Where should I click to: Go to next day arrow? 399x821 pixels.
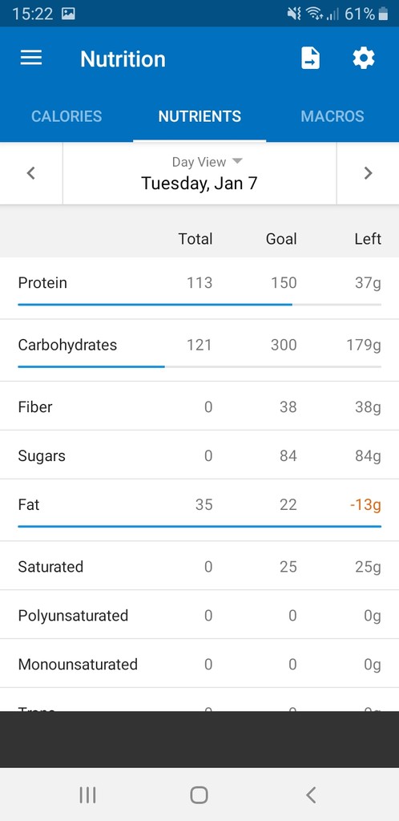pos(368,173)
